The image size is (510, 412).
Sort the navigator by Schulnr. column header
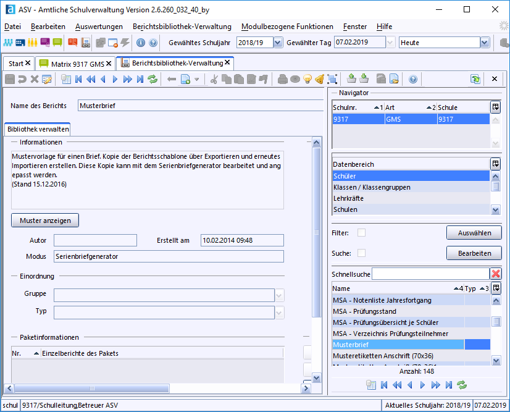[x=357, y=107]
